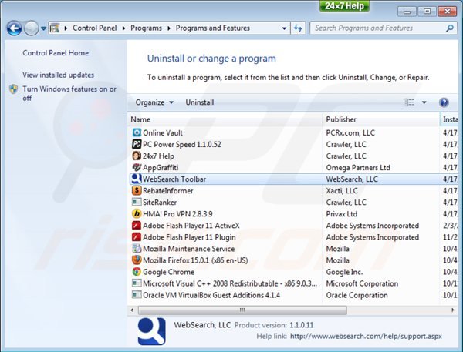Click the Control Panel address bar icon
The height and width of the screenshot is (352, 463).
[55, 28]
